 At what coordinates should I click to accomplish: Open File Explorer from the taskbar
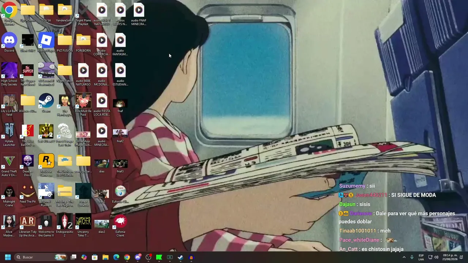(105, 257)
